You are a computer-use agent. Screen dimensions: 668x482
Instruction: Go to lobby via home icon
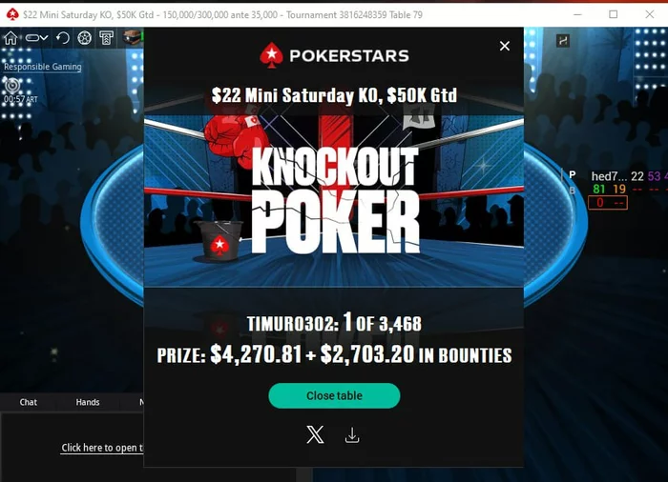(10, 38)
